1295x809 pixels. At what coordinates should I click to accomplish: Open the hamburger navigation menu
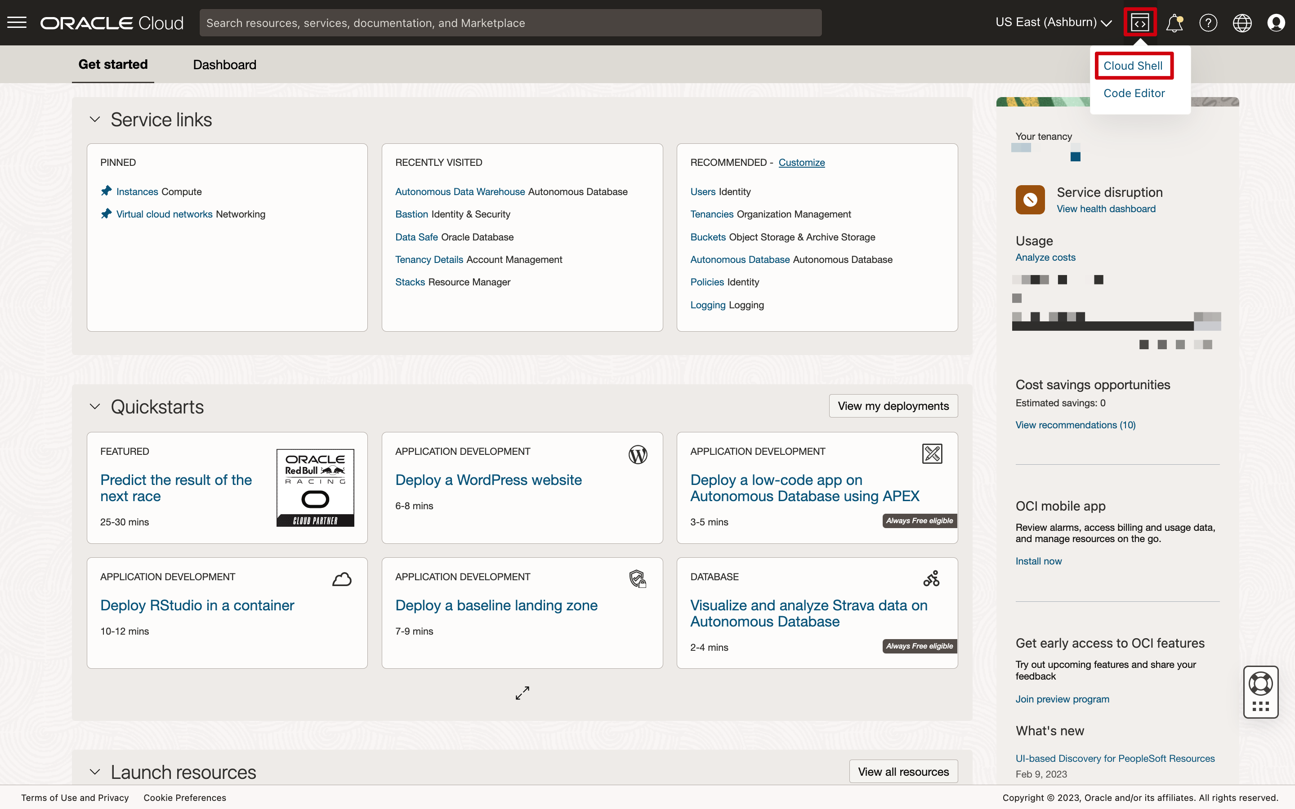17,22
